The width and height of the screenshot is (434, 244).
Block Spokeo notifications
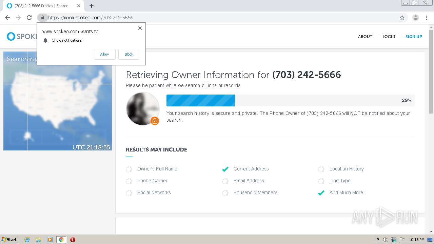tap(129, 54)
